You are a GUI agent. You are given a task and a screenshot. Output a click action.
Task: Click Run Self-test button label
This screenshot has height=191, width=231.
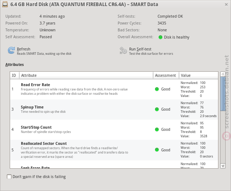[x=140, y=49]
